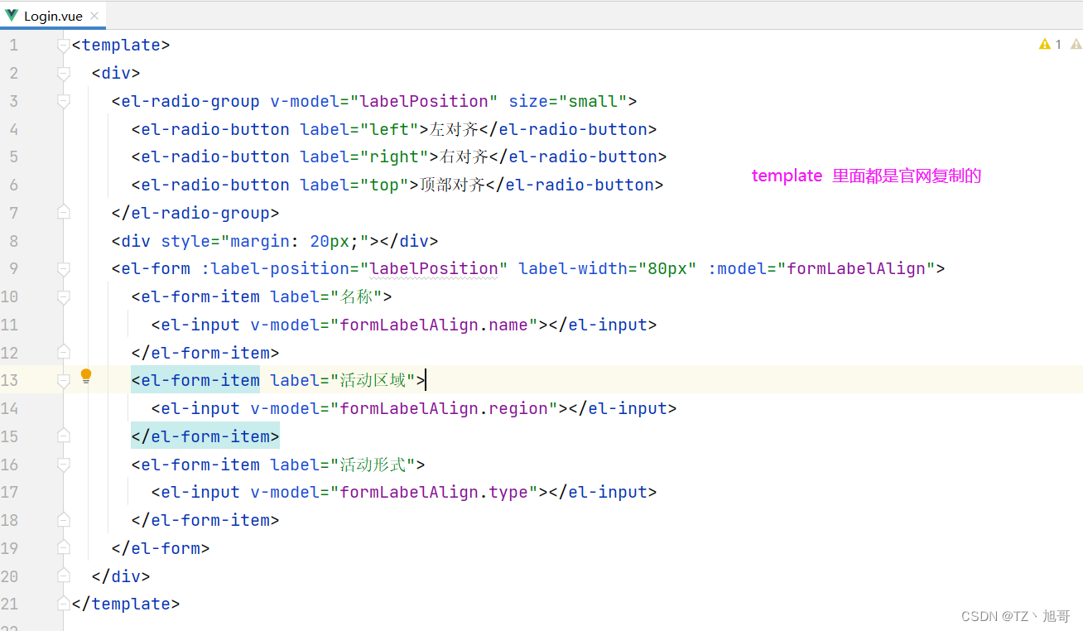Click label="top" on line 6
This screenshot has height=631, width=1083.
355,185
